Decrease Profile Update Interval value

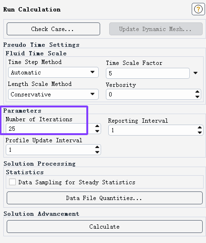(97, 152)
